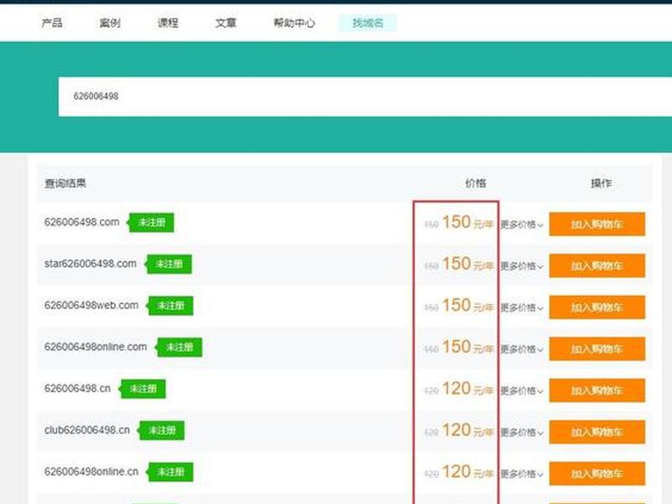Click the domain name star626006498.com
Image resolution: width=672 pixels, height=504 pixels.
91,264
